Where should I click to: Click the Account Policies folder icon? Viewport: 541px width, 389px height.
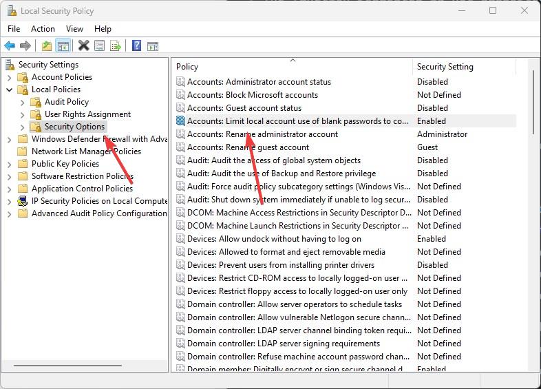pos(23,77)
